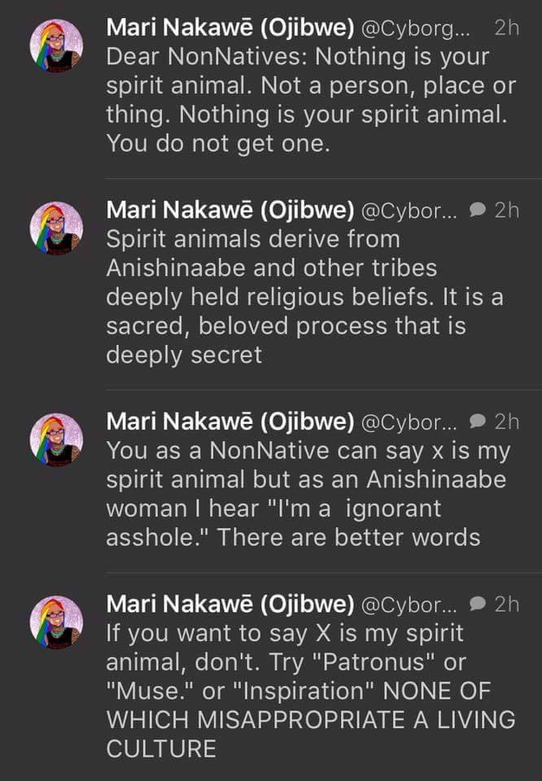Open avatar on the 'Dear NonNatives' tweet
The image size is (542, 781).
tap(56, 46)
